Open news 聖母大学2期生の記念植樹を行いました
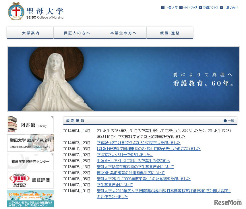This screenshot has height=209, width=246. tap(144, 179)
